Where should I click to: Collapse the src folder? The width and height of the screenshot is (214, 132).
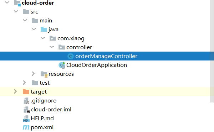(x=16, y=11)
